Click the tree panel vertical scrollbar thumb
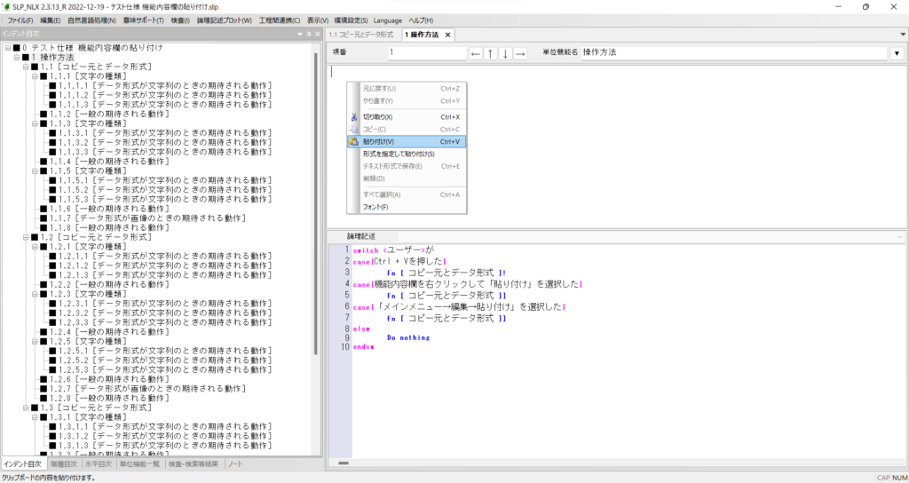 coord(315,203)
